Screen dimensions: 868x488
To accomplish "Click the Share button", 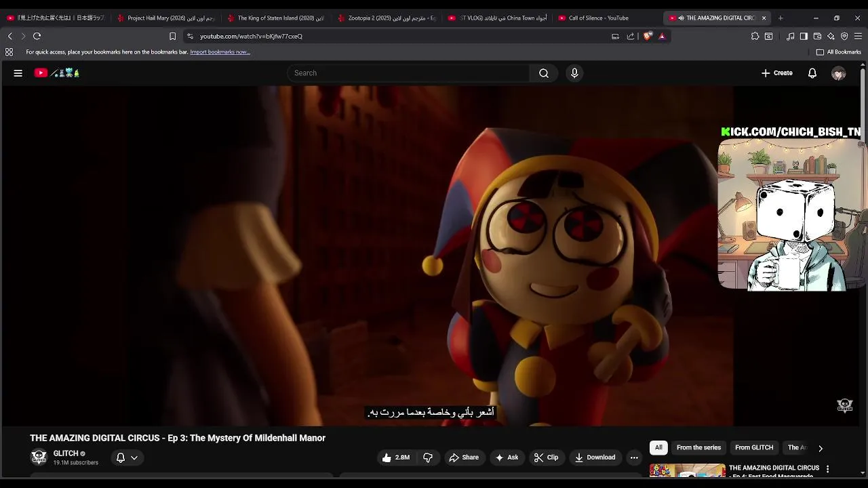I will coord(464,457).
